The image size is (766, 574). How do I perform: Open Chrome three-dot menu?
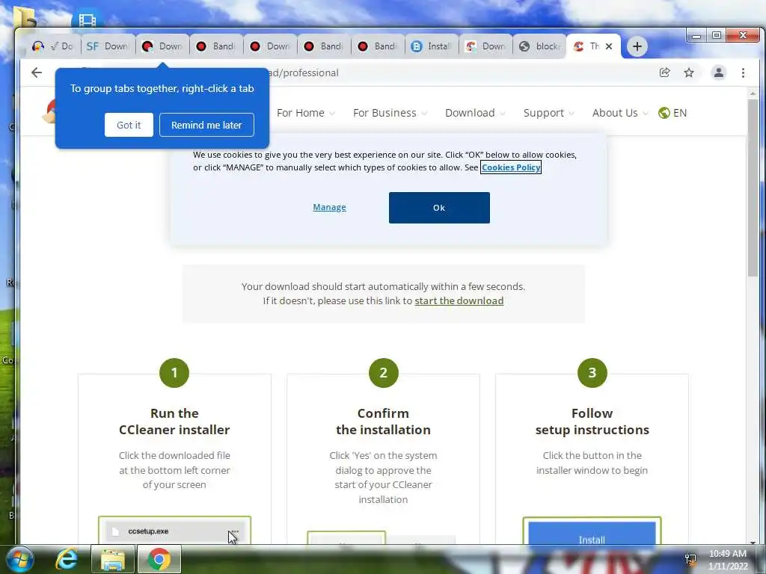pyautogui.click(x=743, y=72)
